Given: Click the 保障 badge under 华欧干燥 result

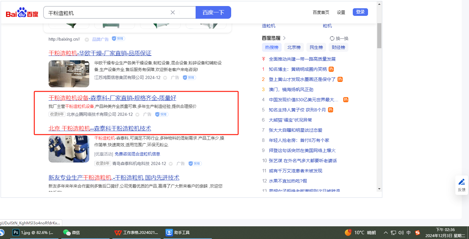Looking at the screenshot, I should click(189, 77).
